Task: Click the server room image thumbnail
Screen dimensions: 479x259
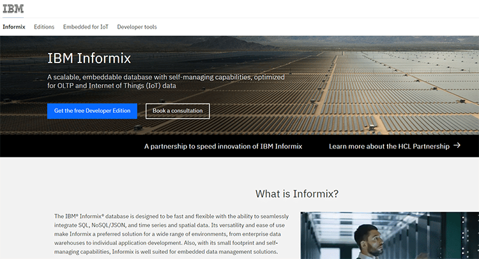Action: coord(390,235)
